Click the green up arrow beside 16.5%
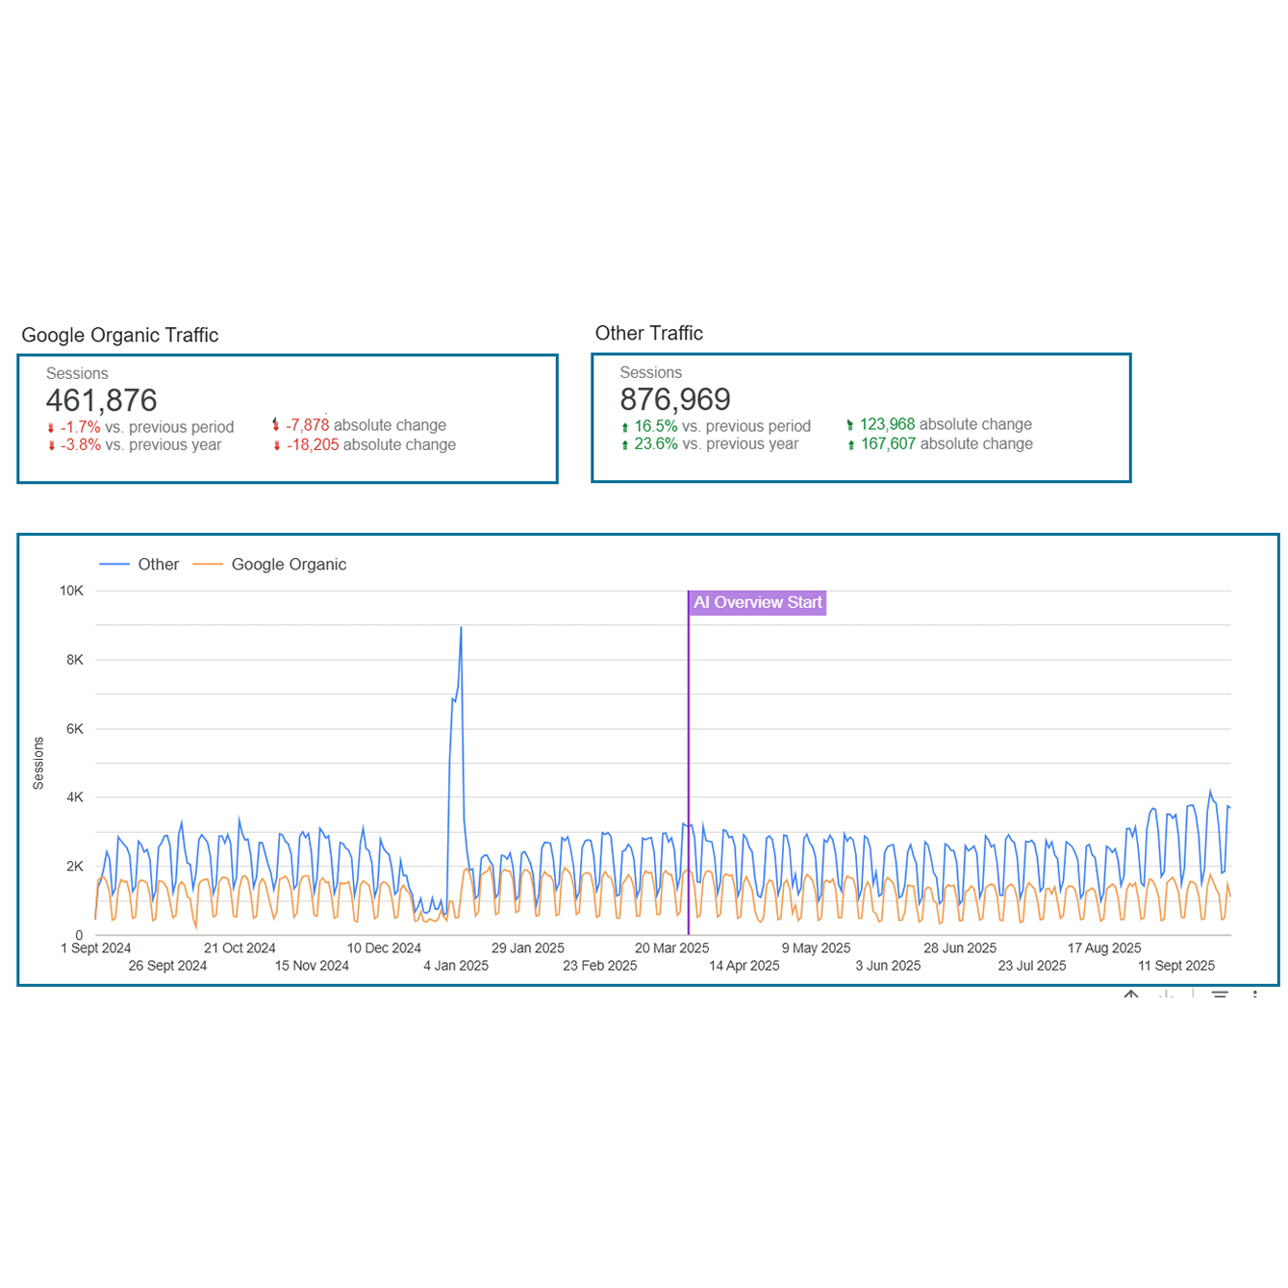Screen dimensions: 1288x1288 click(625, 427)
